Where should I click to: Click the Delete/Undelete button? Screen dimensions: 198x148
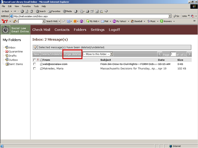coord(51,54)
